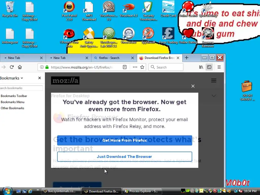The height and width of the screenshot is (195, 260).
Task: Open page actions three-dot menu
Action: [x=135, y=67]
